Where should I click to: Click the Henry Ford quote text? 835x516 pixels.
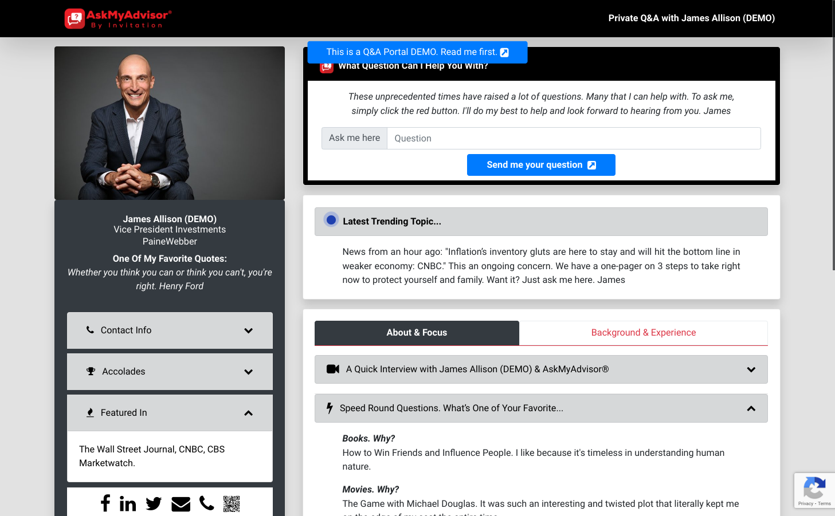170,279
